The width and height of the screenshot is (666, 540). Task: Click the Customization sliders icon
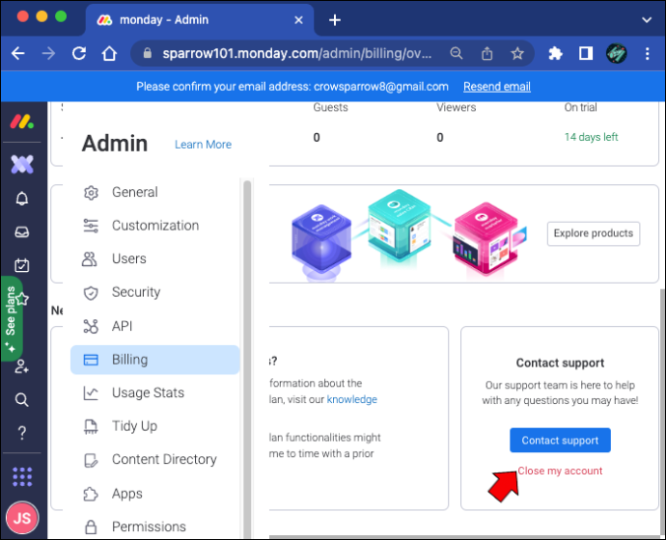[91, 226]
